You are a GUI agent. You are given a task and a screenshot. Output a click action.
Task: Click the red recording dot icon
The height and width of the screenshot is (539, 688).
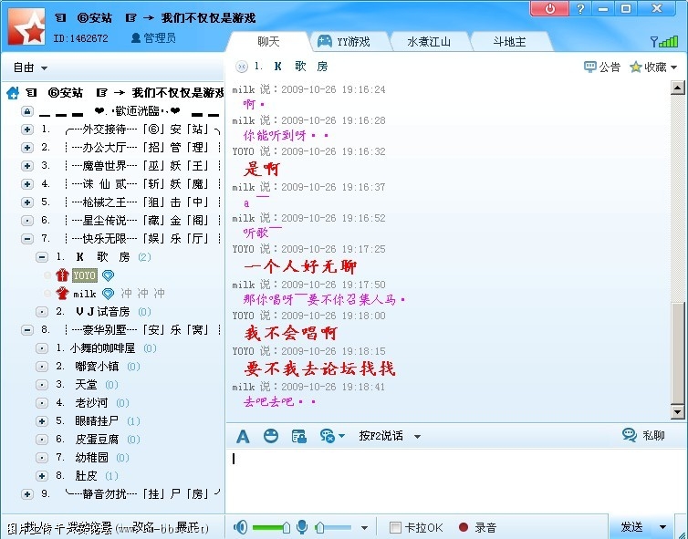coord(463,527)
